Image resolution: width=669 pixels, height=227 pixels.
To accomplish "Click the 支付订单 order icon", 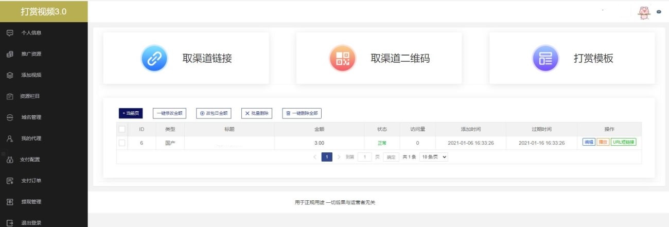I will click(9, 181).
